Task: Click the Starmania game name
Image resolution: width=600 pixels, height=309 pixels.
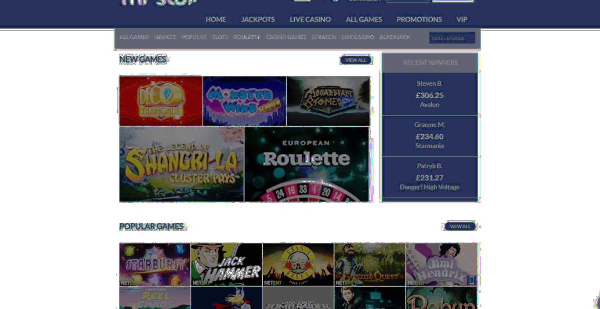Action: click(430, 146)
